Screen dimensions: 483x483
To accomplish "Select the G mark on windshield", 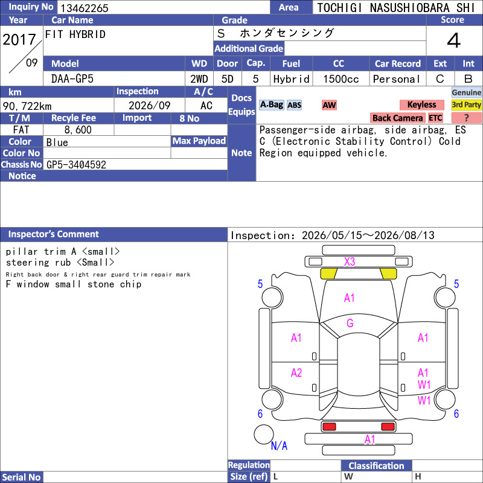I will point(350,323).
